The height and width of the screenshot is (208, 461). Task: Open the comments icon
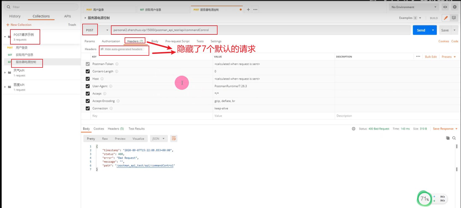click(454, 18)
